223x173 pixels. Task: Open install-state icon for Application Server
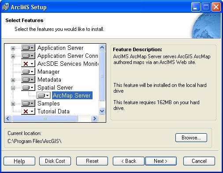point(28,48)
